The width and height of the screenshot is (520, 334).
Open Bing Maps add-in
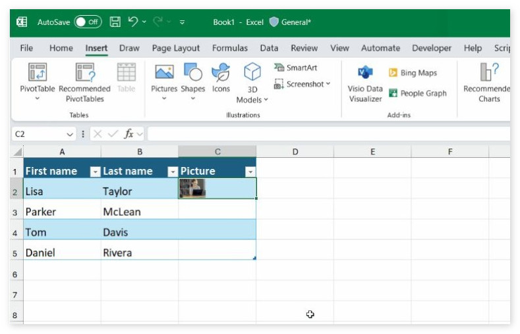click(x=413, y=73)
